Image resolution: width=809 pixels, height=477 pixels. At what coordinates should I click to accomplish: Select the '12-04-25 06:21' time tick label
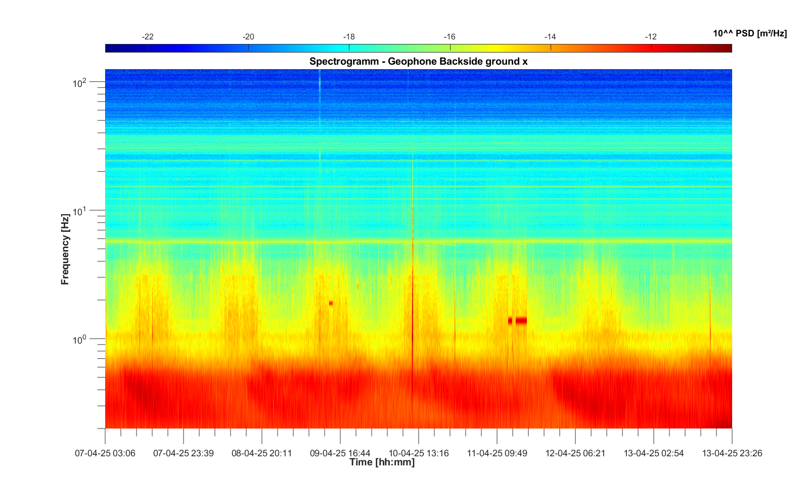(x=575, y=453)
